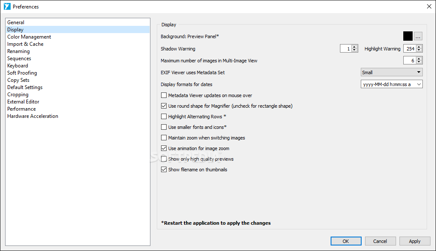
Task: Click the black Preview Panel background swatch
Action: pos(408,36)
